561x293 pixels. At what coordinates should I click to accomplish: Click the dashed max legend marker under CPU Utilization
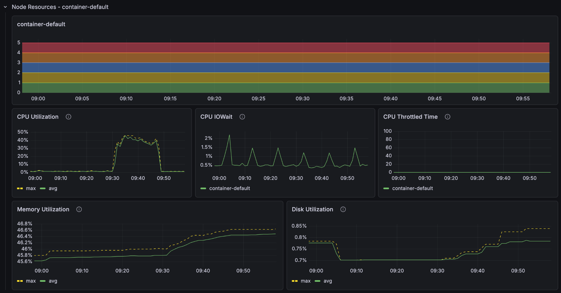point(19,188)
